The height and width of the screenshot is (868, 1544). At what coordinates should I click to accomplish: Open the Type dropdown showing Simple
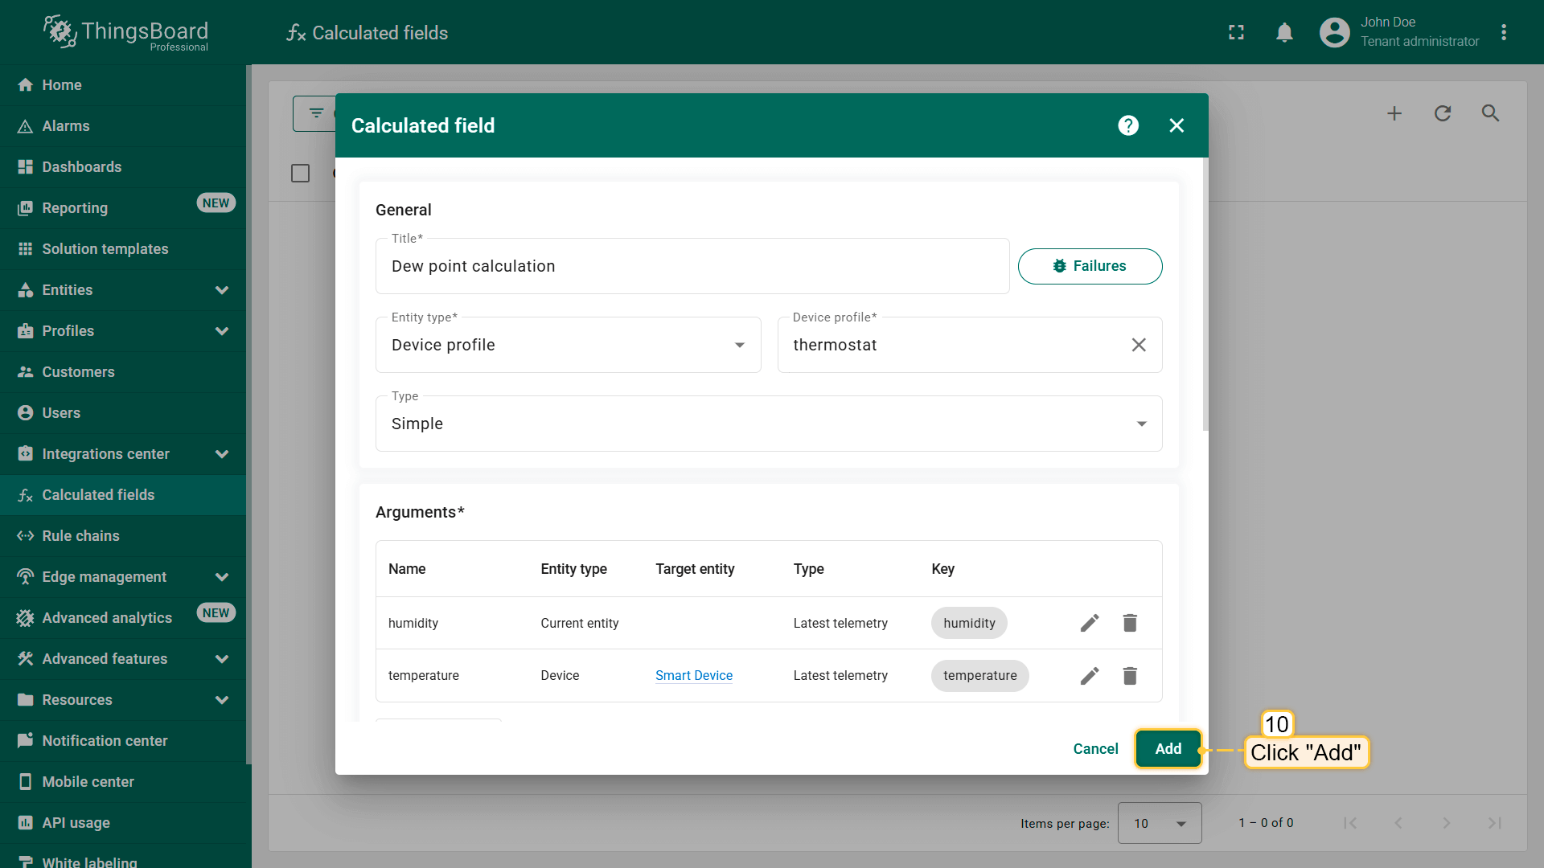pyautogui.click(x=768, y=424)
